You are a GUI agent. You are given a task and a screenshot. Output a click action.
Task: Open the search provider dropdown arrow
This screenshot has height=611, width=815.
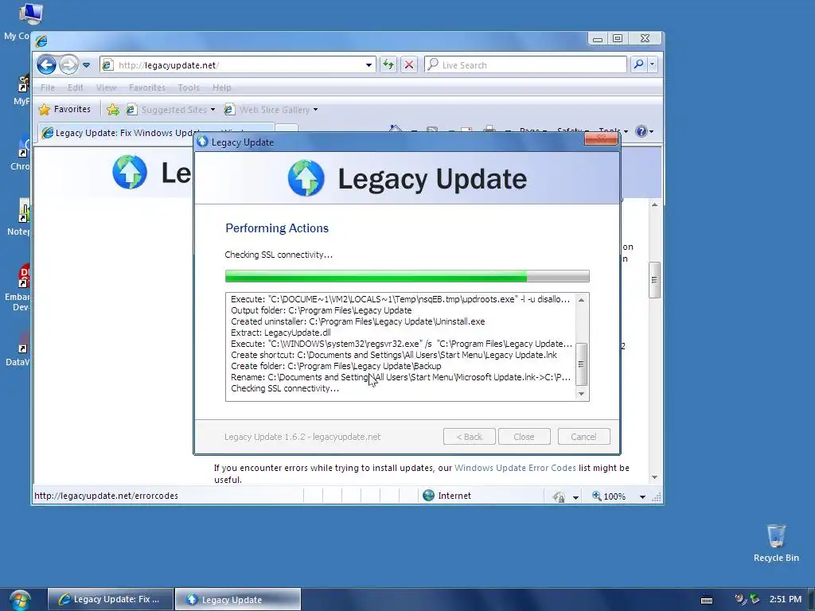[653, 64]
